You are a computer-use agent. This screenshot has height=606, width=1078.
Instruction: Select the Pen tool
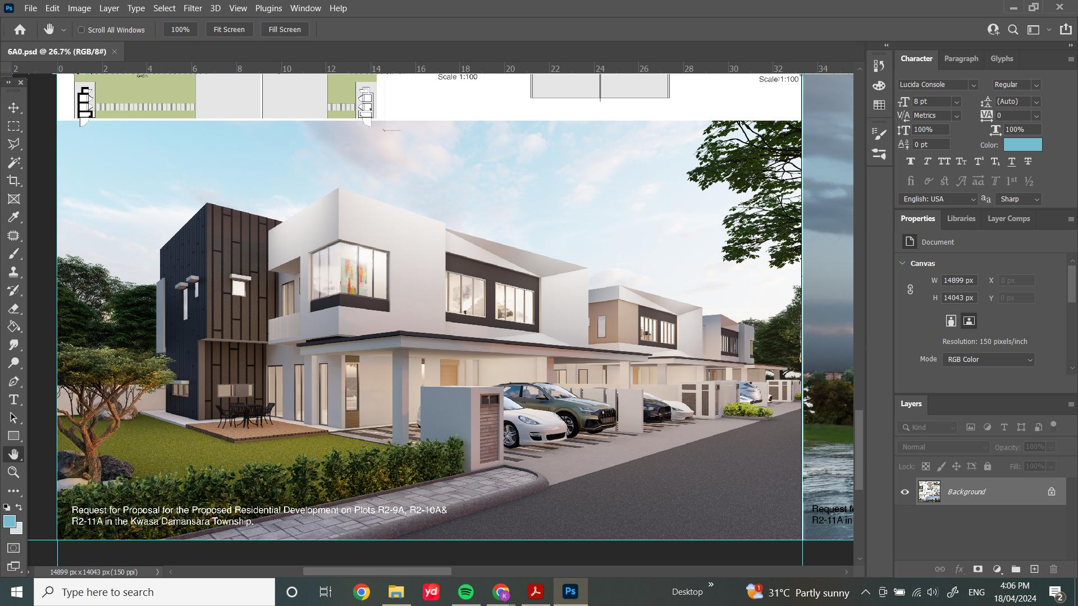click(14, 382)
